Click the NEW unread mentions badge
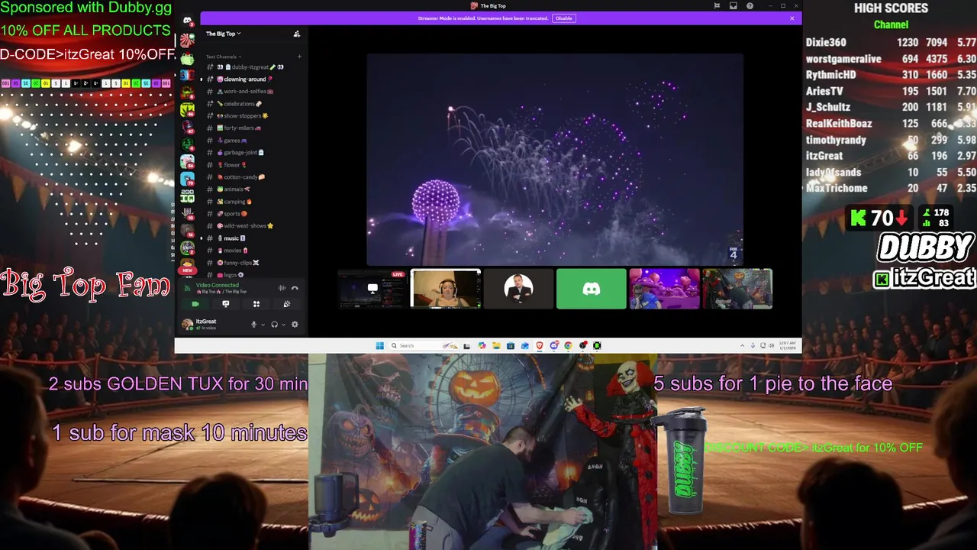Image resolution: width=977 pixels, height=550 pixels. click(187, 270)
